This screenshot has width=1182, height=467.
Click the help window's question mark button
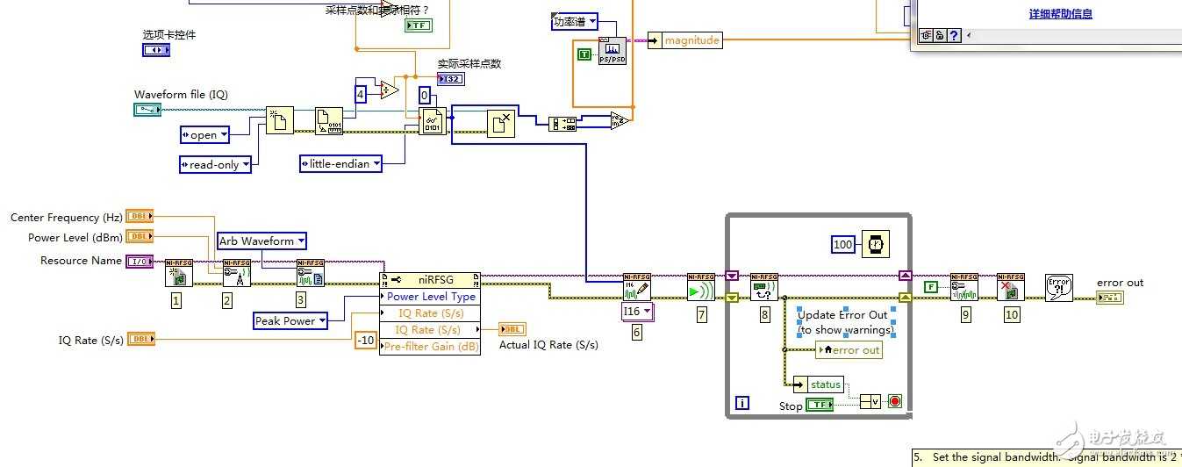point(954,35)
